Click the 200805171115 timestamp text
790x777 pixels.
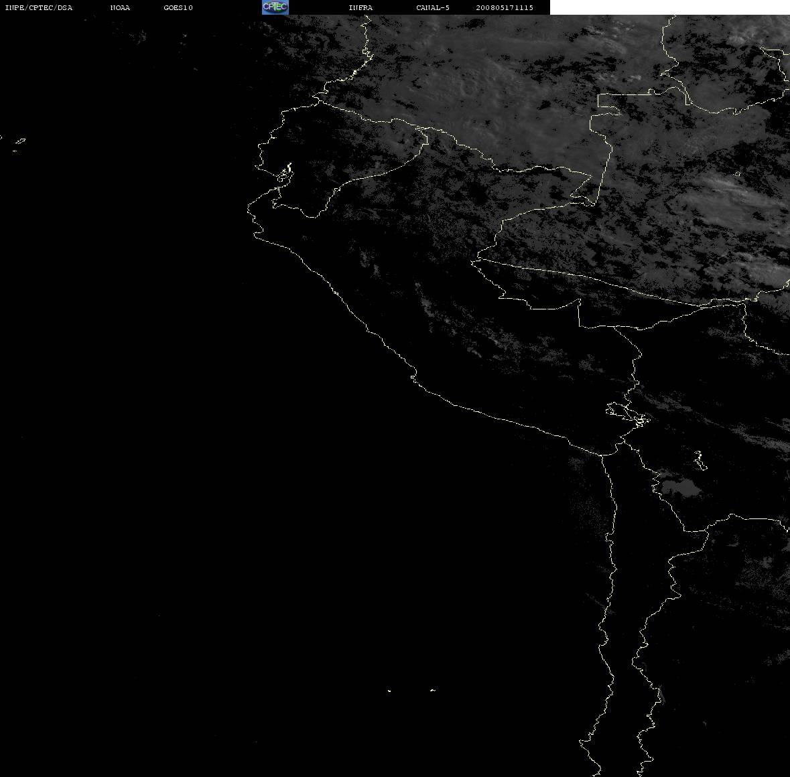coord(505,7)
